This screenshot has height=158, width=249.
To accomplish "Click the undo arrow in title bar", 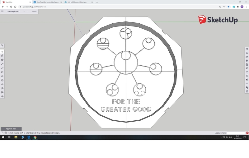I will tap(24, 12).
